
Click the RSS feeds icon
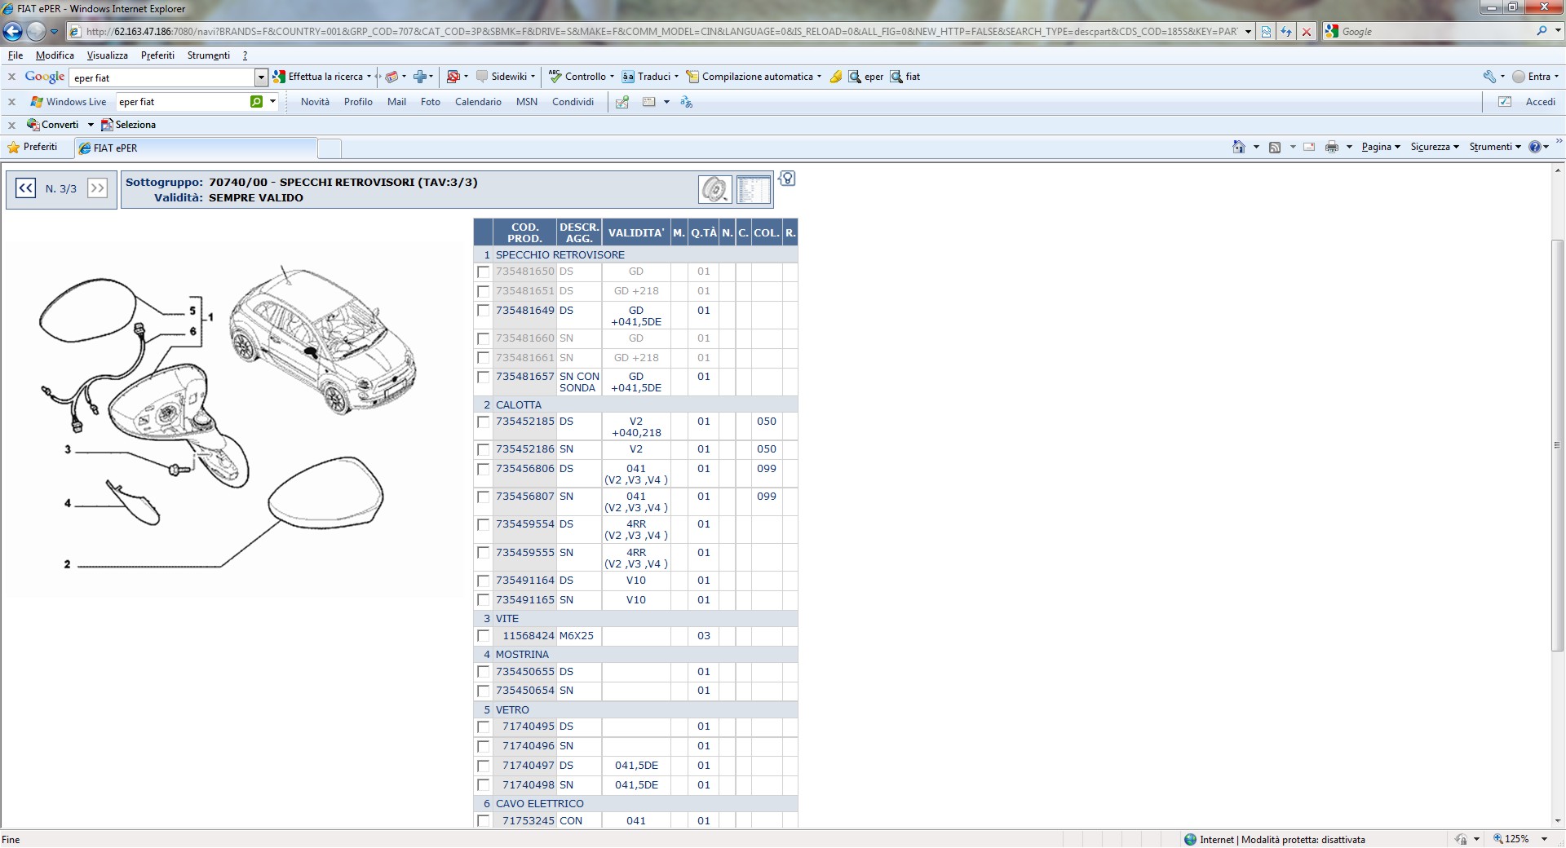pyautogui.click(x=1274, y=147)
